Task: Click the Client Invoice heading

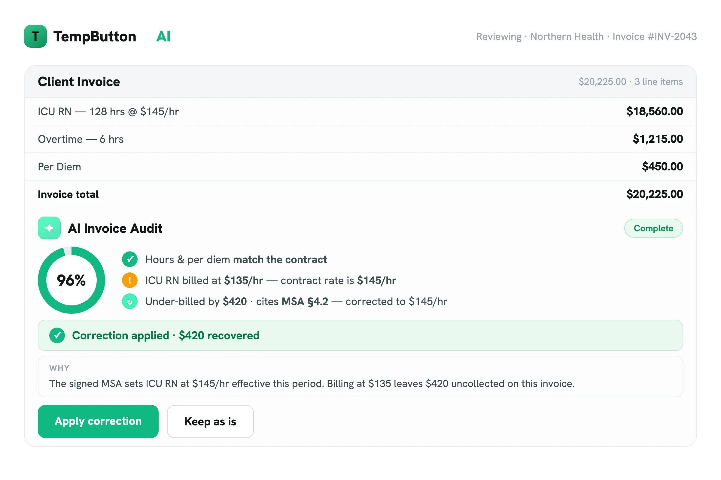Action: pos(79,82)
